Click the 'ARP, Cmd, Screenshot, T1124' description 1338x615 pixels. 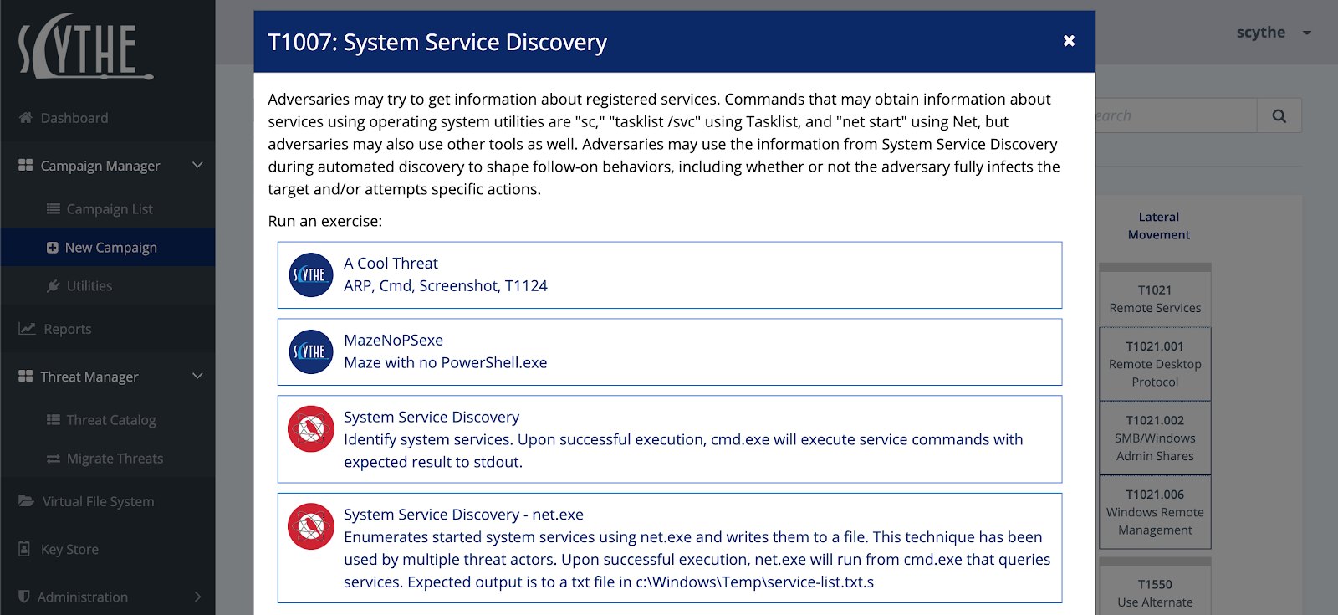(446, 285)
